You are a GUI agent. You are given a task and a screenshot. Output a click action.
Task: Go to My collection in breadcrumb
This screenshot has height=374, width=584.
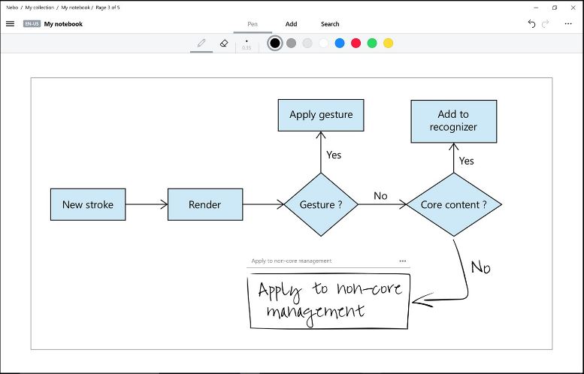pos(40,8)
